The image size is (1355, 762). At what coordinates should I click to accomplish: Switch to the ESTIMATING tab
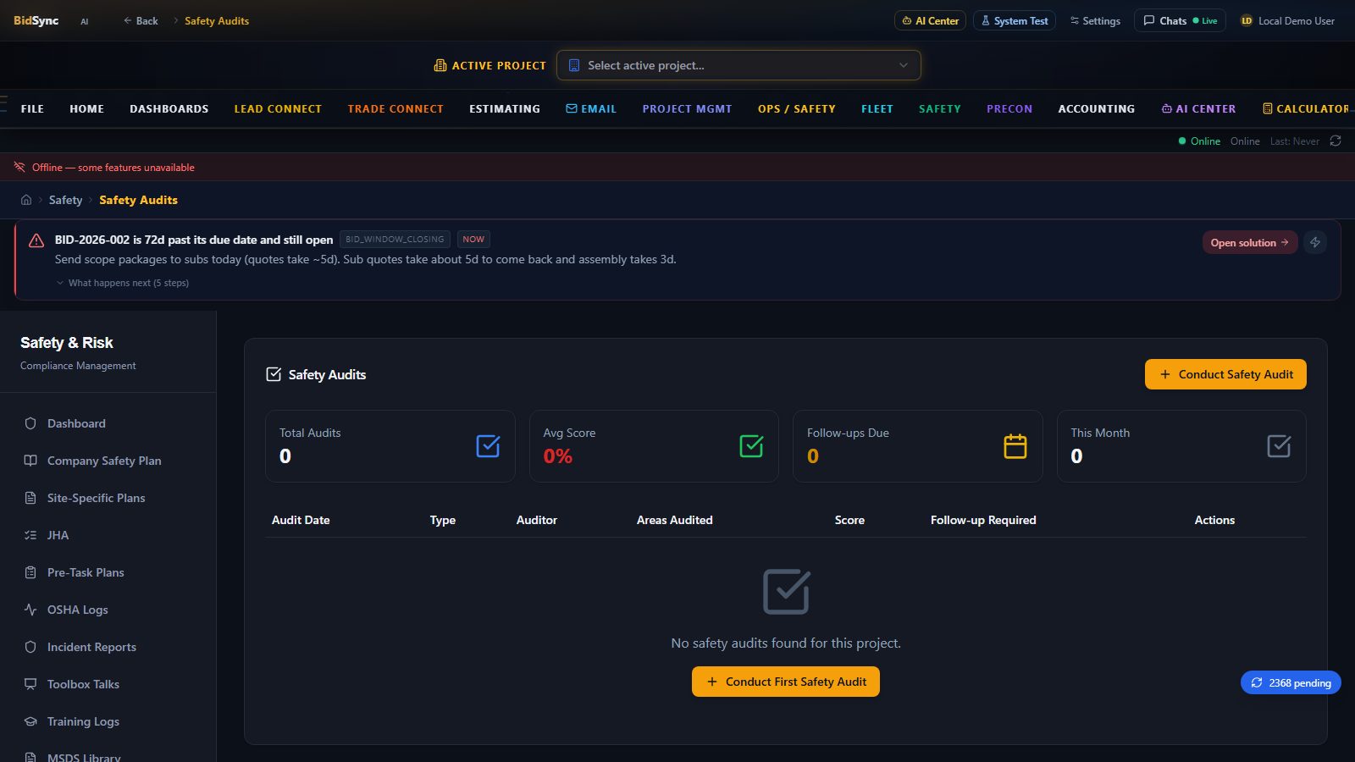[x=505, y=108]
